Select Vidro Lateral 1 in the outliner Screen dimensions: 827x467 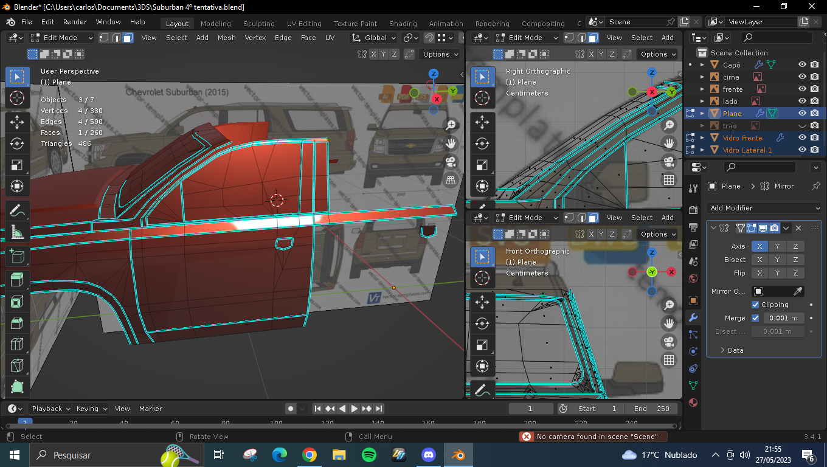tap(747, 150)
